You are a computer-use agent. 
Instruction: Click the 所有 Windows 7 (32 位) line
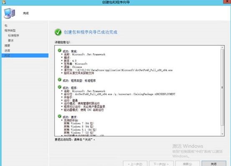pyautogui.click(x=79, y=133)
